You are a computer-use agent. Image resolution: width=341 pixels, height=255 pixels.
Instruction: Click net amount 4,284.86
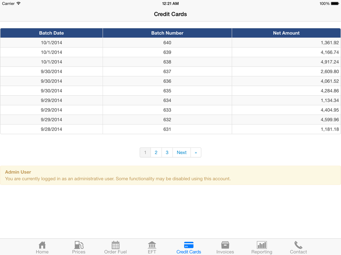tap(330, 91)
